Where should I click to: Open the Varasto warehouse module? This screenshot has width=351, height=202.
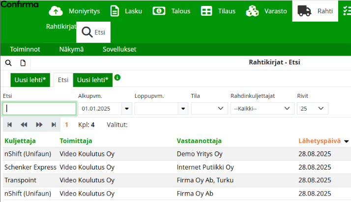coord(266,11)
